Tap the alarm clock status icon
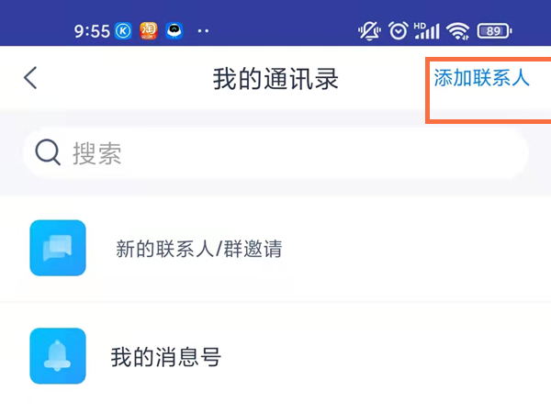Image resolution: width=551 pixels, height=413 pixels. coord(398,30)
